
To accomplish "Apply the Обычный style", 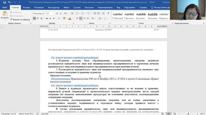I will point(117,16).
